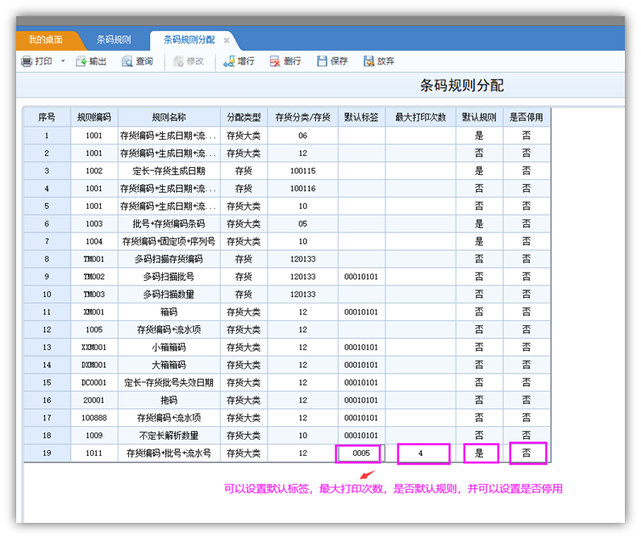Click inventory category 05 in row 6

click(x=302, y=224)
